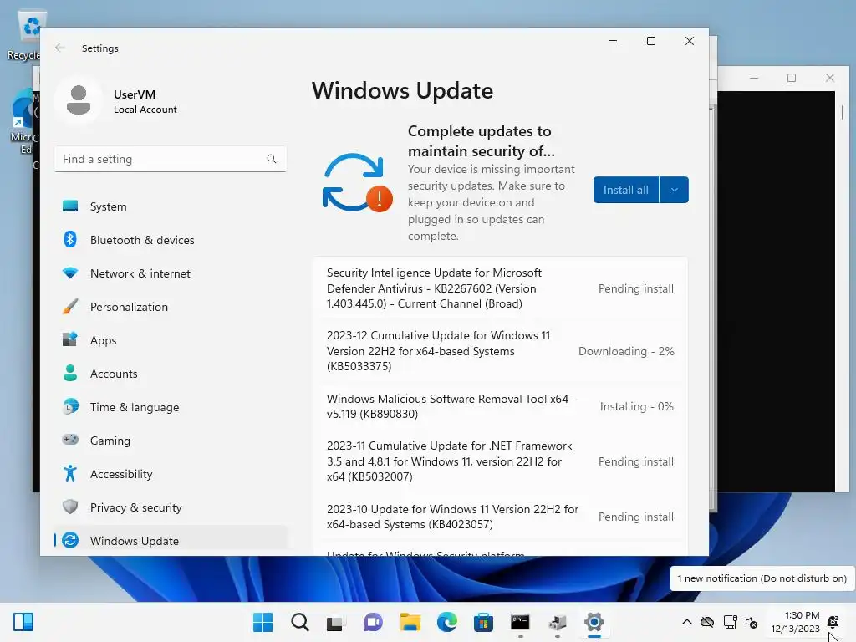Click the search magnifier in Find a setting
Viewport: 856px width, 642px height.
(x=272, y=159)
